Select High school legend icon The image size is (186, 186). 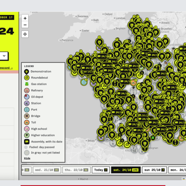(27, 129)
